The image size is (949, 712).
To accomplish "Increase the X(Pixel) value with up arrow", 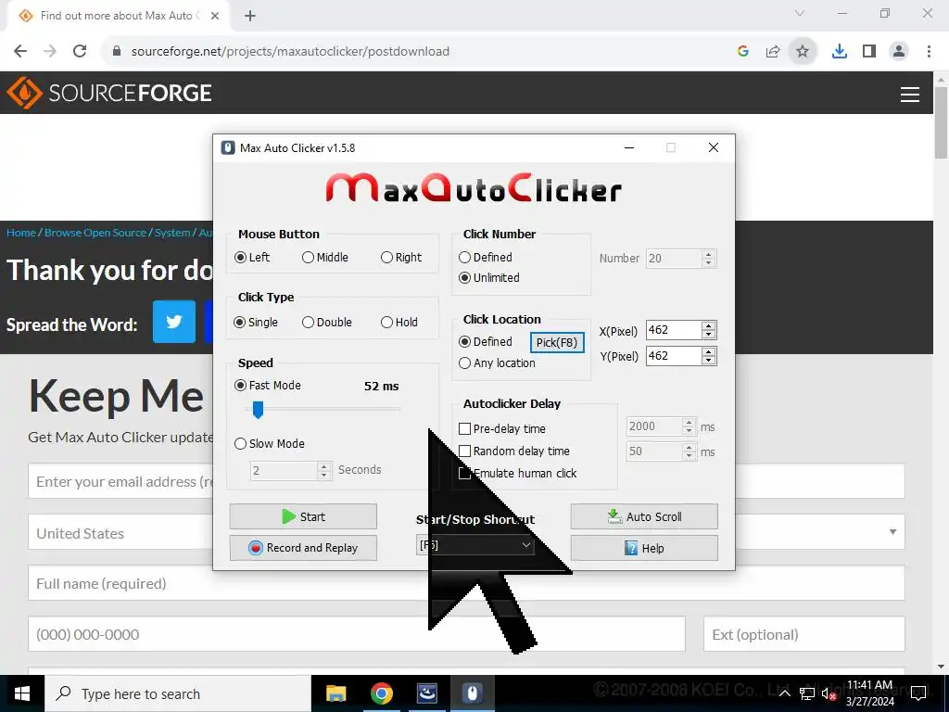I will [709, 326].
